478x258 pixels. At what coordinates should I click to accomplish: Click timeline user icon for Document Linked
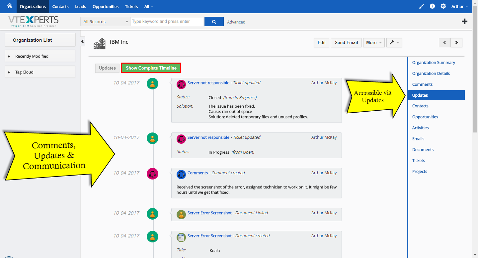[152, 214]
